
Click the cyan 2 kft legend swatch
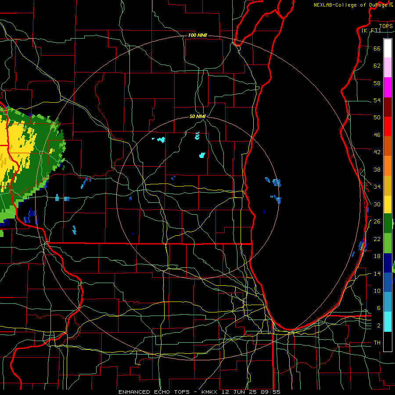pyautogui.click(x=388, y=322)
